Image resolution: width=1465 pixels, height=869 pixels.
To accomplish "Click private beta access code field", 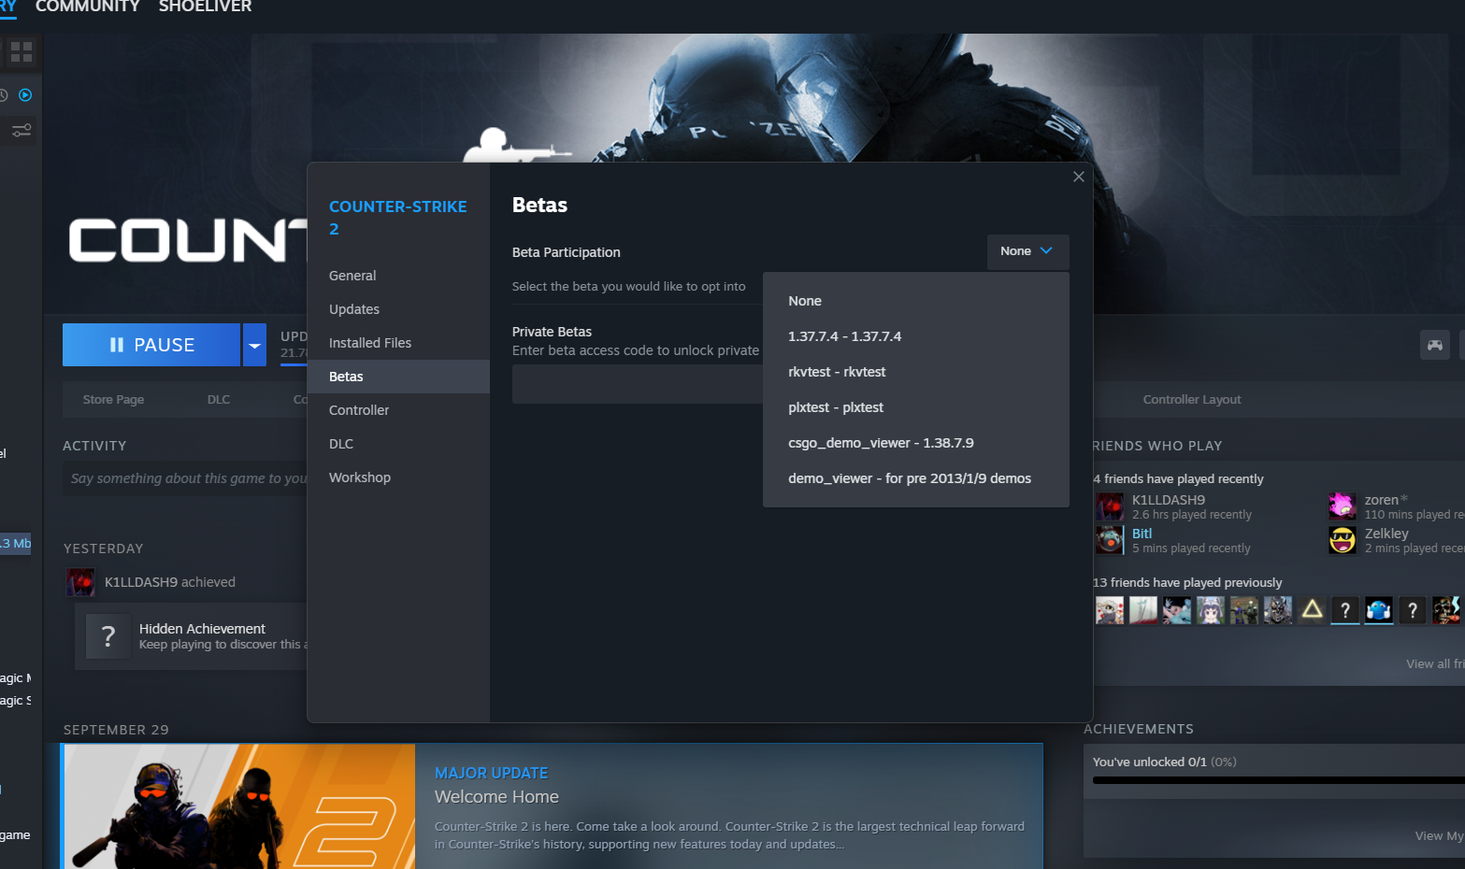I will [x=638, y=384].
